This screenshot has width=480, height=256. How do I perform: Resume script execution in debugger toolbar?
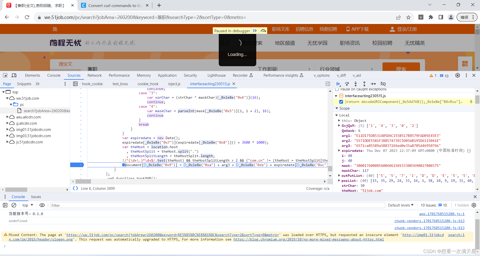(x=338, y=84)
